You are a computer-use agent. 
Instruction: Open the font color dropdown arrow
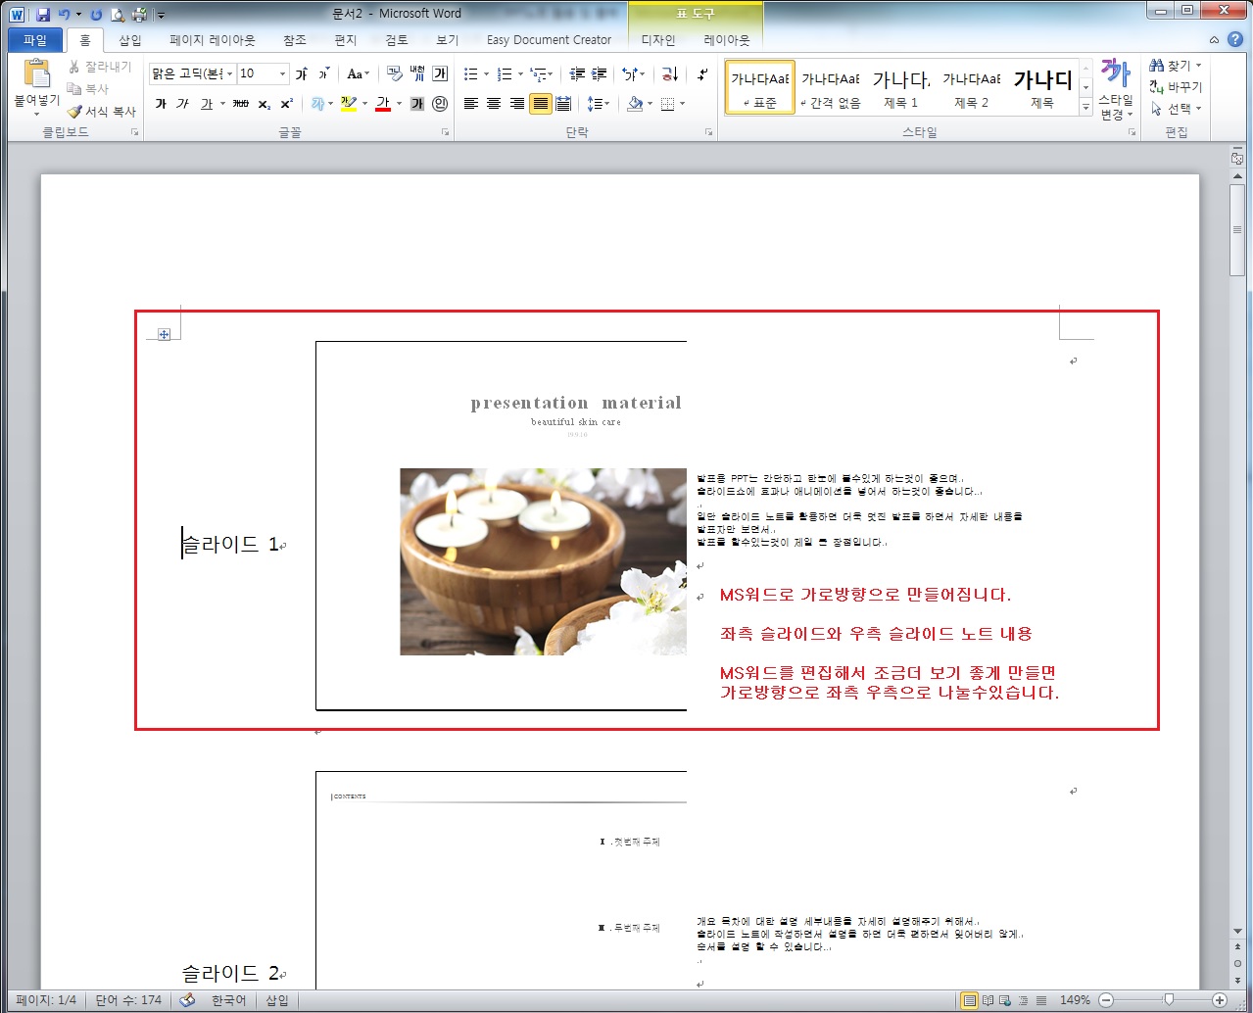(399, 104)
